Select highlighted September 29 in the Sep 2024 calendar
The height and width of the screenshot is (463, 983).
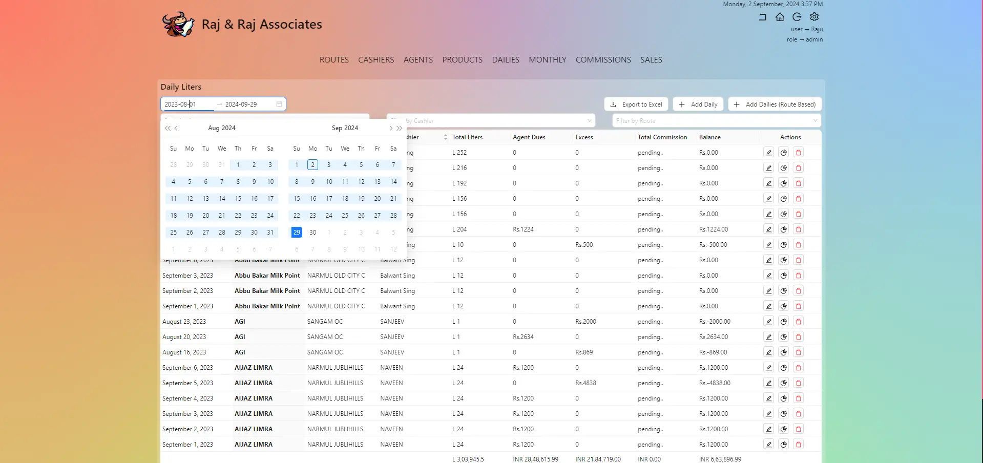297,233
